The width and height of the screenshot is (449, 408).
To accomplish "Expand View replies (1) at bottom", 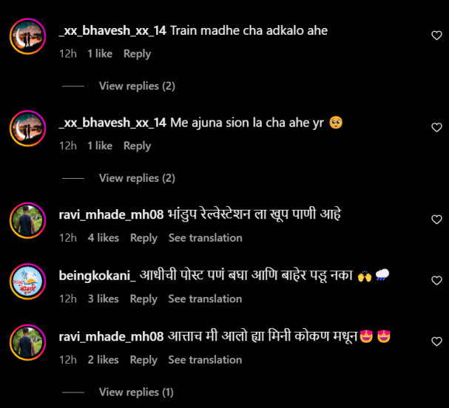I will coord(136,392).
